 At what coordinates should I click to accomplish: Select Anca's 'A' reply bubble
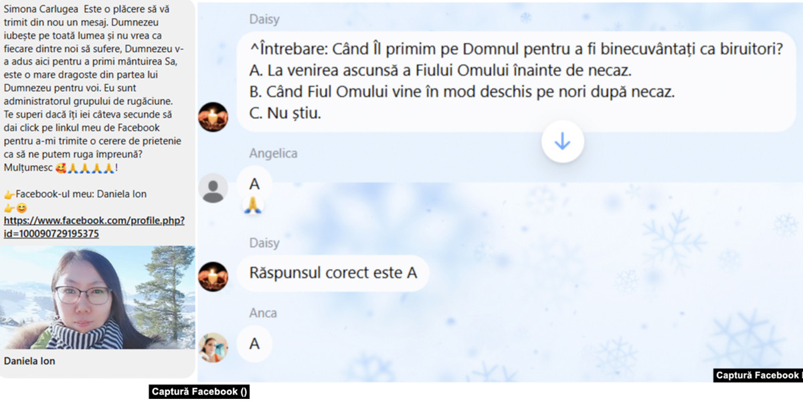click(254, 344)
